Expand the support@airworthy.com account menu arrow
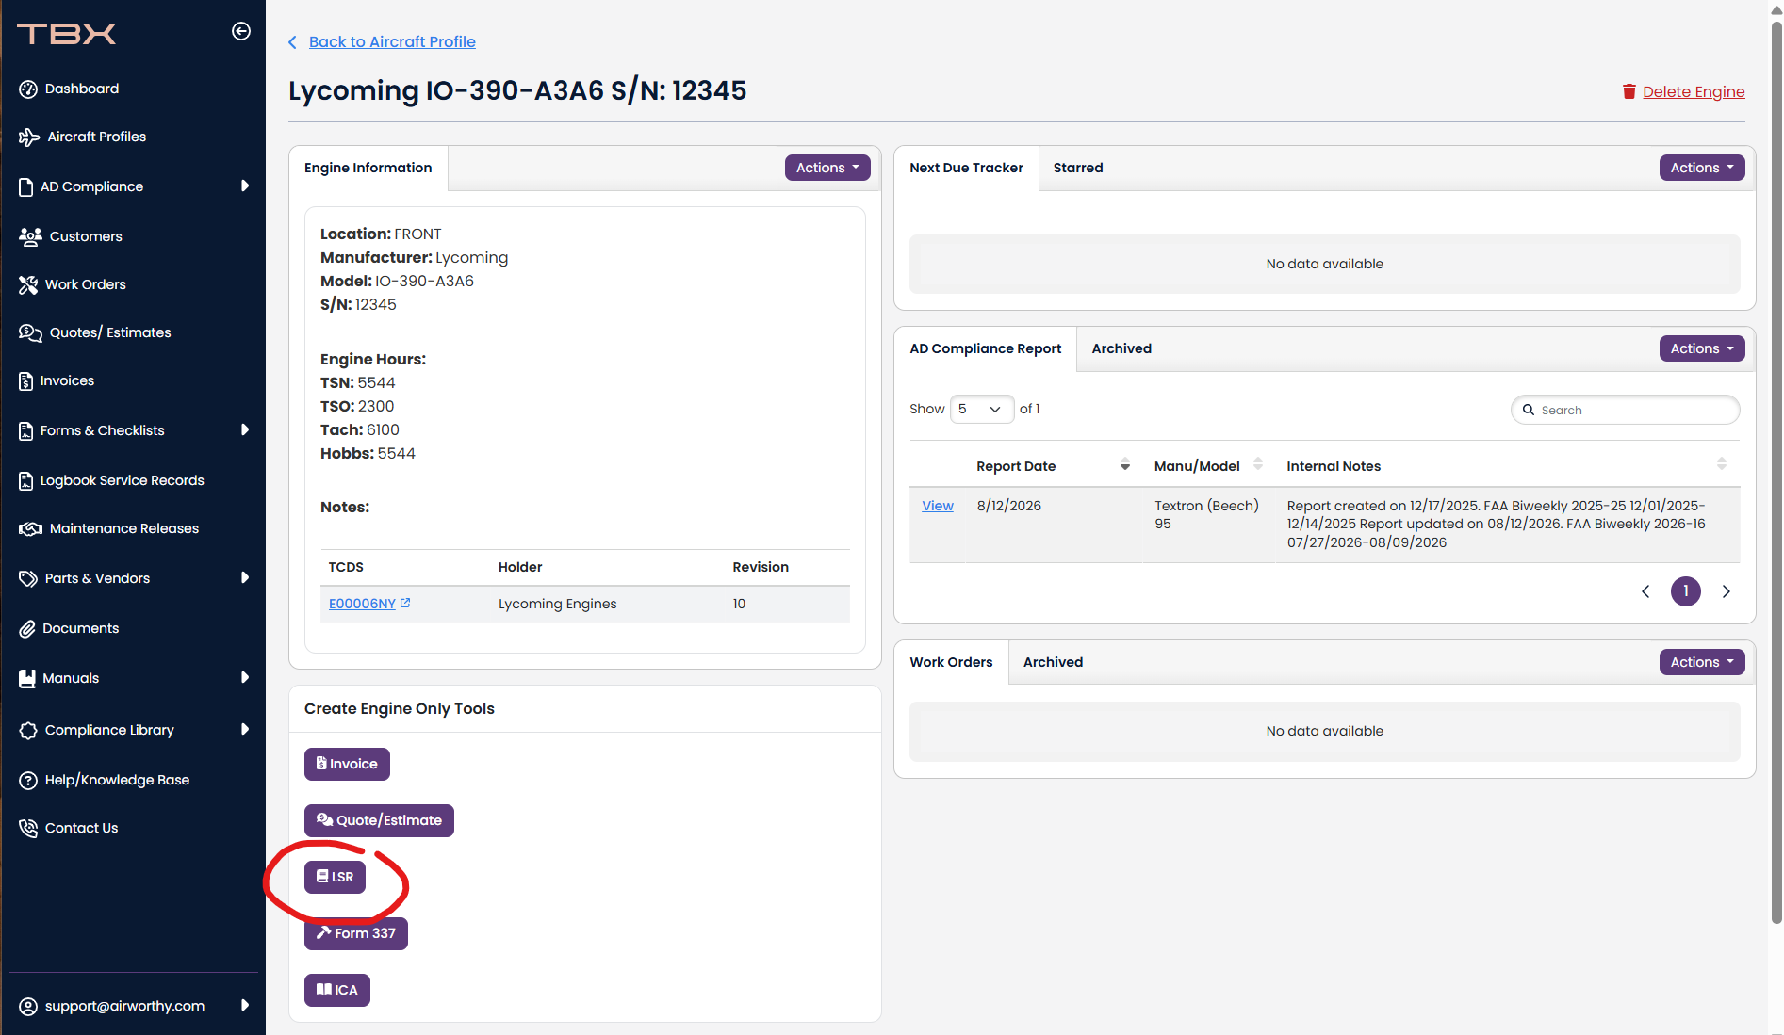1784x1035 pixels. (x=245, y=1006)
